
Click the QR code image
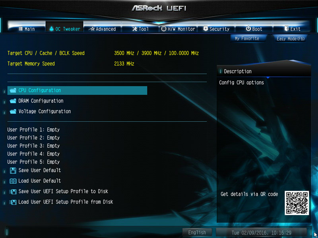(297, 203)
